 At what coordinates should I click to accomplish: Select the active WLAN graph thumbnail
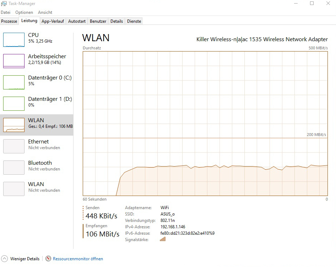[14, 125]
